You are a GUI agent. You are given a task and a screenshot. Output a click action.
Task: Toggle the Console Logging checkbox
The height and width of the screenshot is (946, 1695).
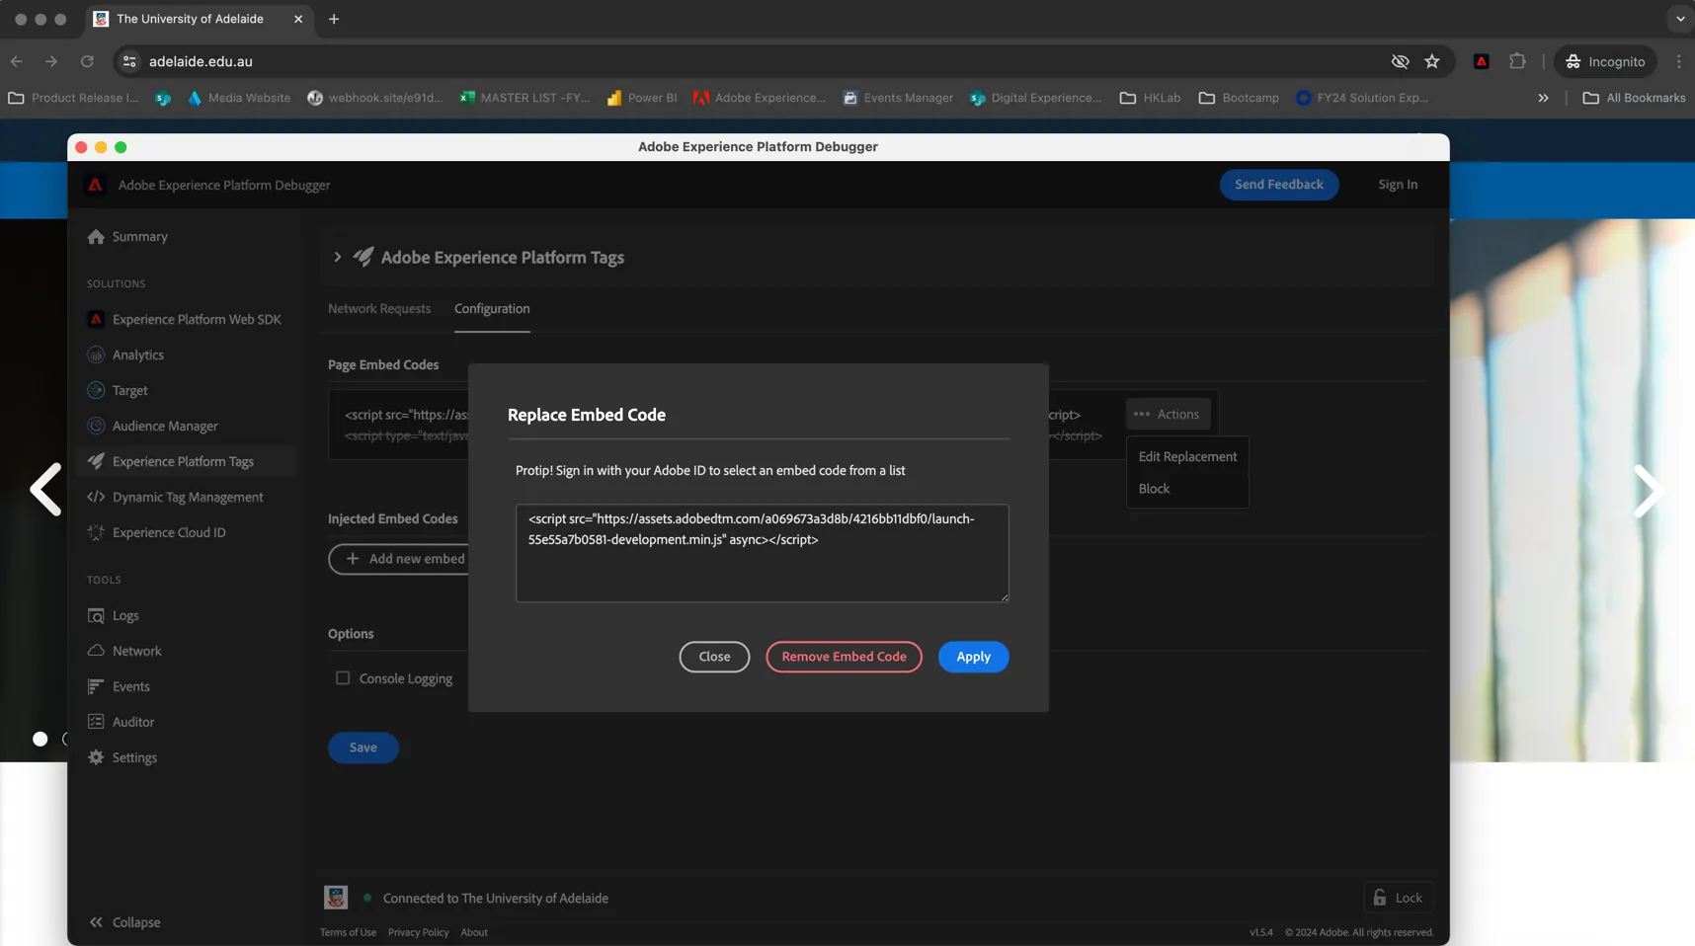(x=343, y=678)
